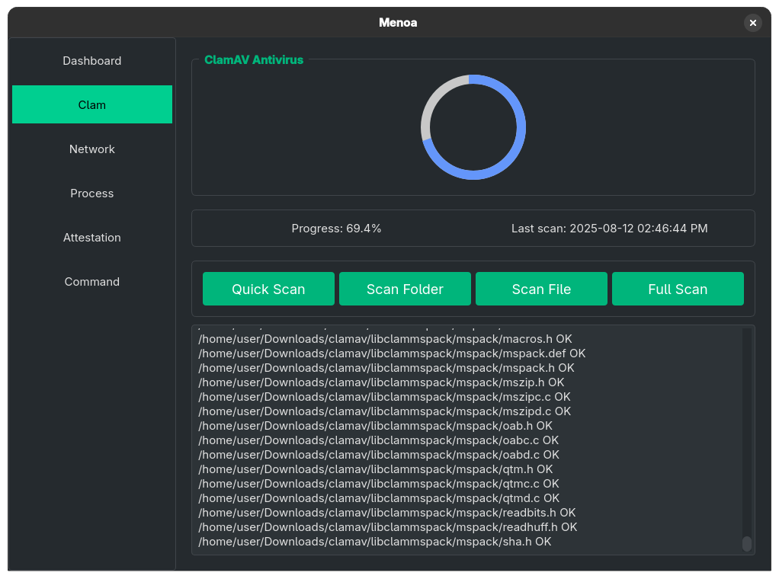779x579 pixels.
Task: Select the mszipc.c OK log line
Action: 384,396
